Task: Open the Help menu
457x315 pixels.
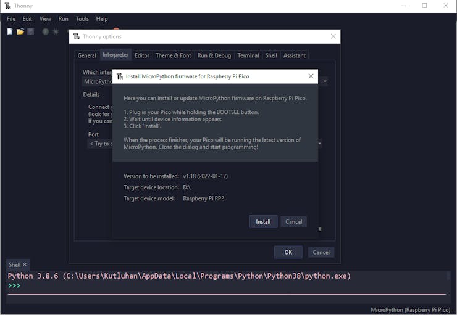Action: tap(102, 19)
